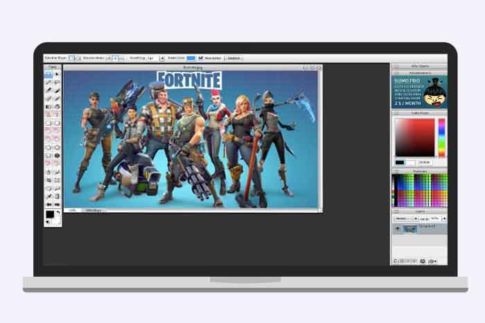Select the Crop tool
485x323 pixels.
click(48, 180)
